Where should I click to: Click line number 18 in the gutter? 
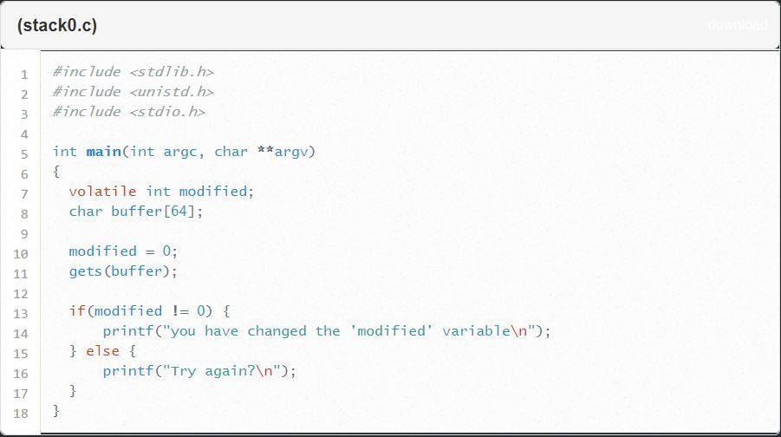pyautogui.click(x=21, y=413)
